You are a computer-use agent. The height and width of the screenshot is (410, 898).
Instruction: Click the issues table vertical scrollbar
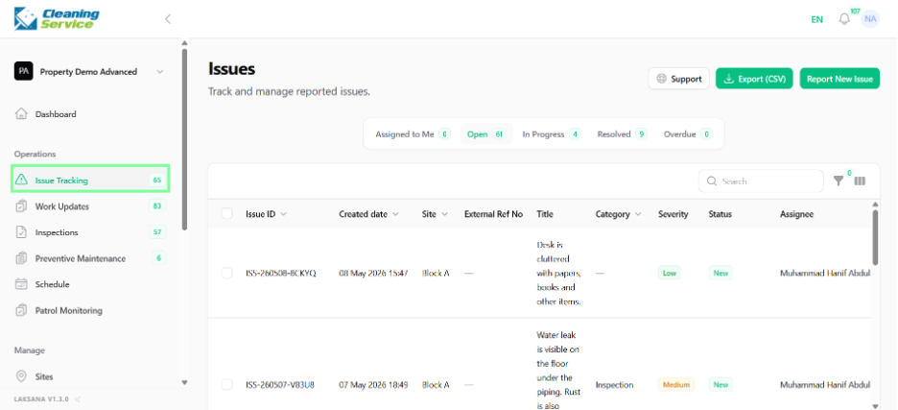point(875,235)
